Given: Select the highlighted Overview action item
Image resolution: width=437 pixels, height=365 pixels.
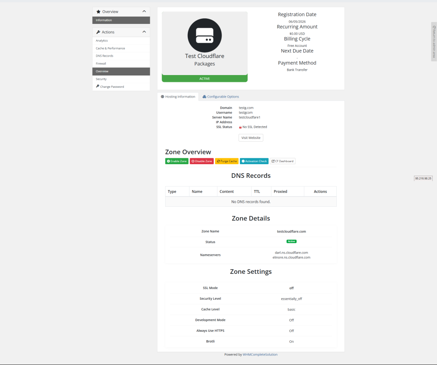Looking at the screenshot, I should [x=121, y=71].
